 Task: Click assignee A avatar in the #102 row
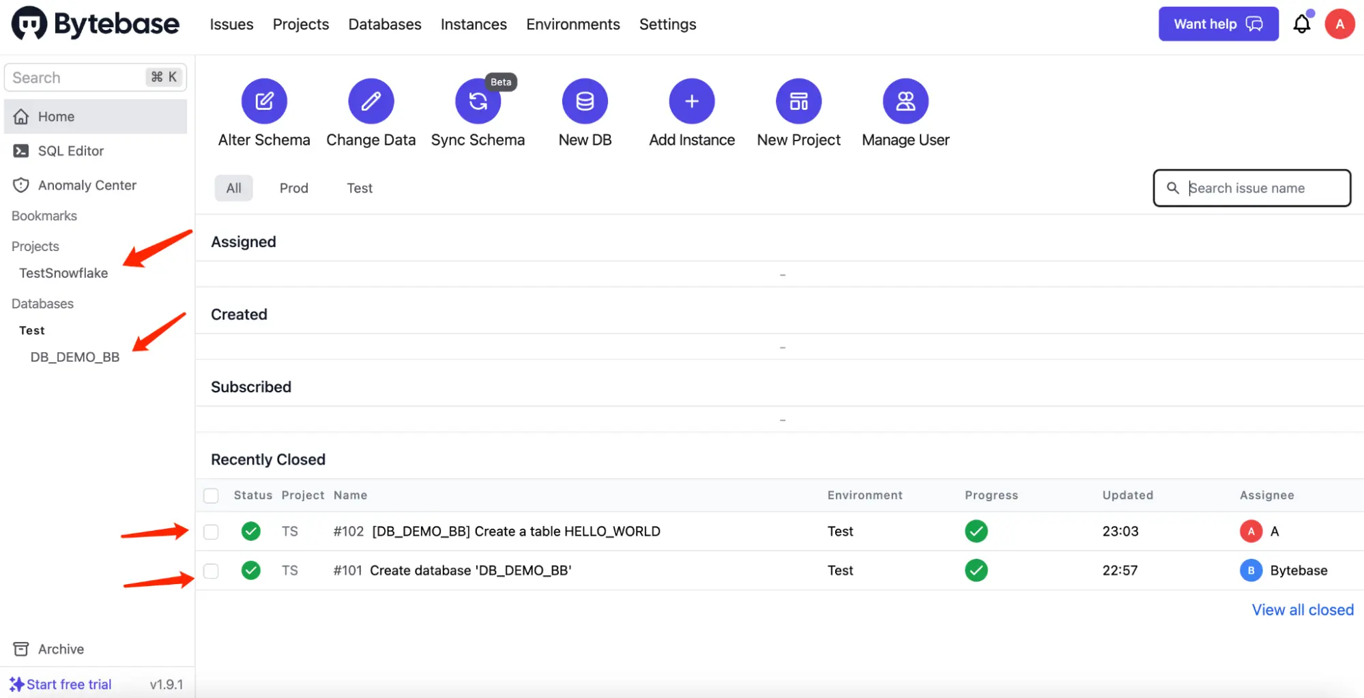(1251, 531)
